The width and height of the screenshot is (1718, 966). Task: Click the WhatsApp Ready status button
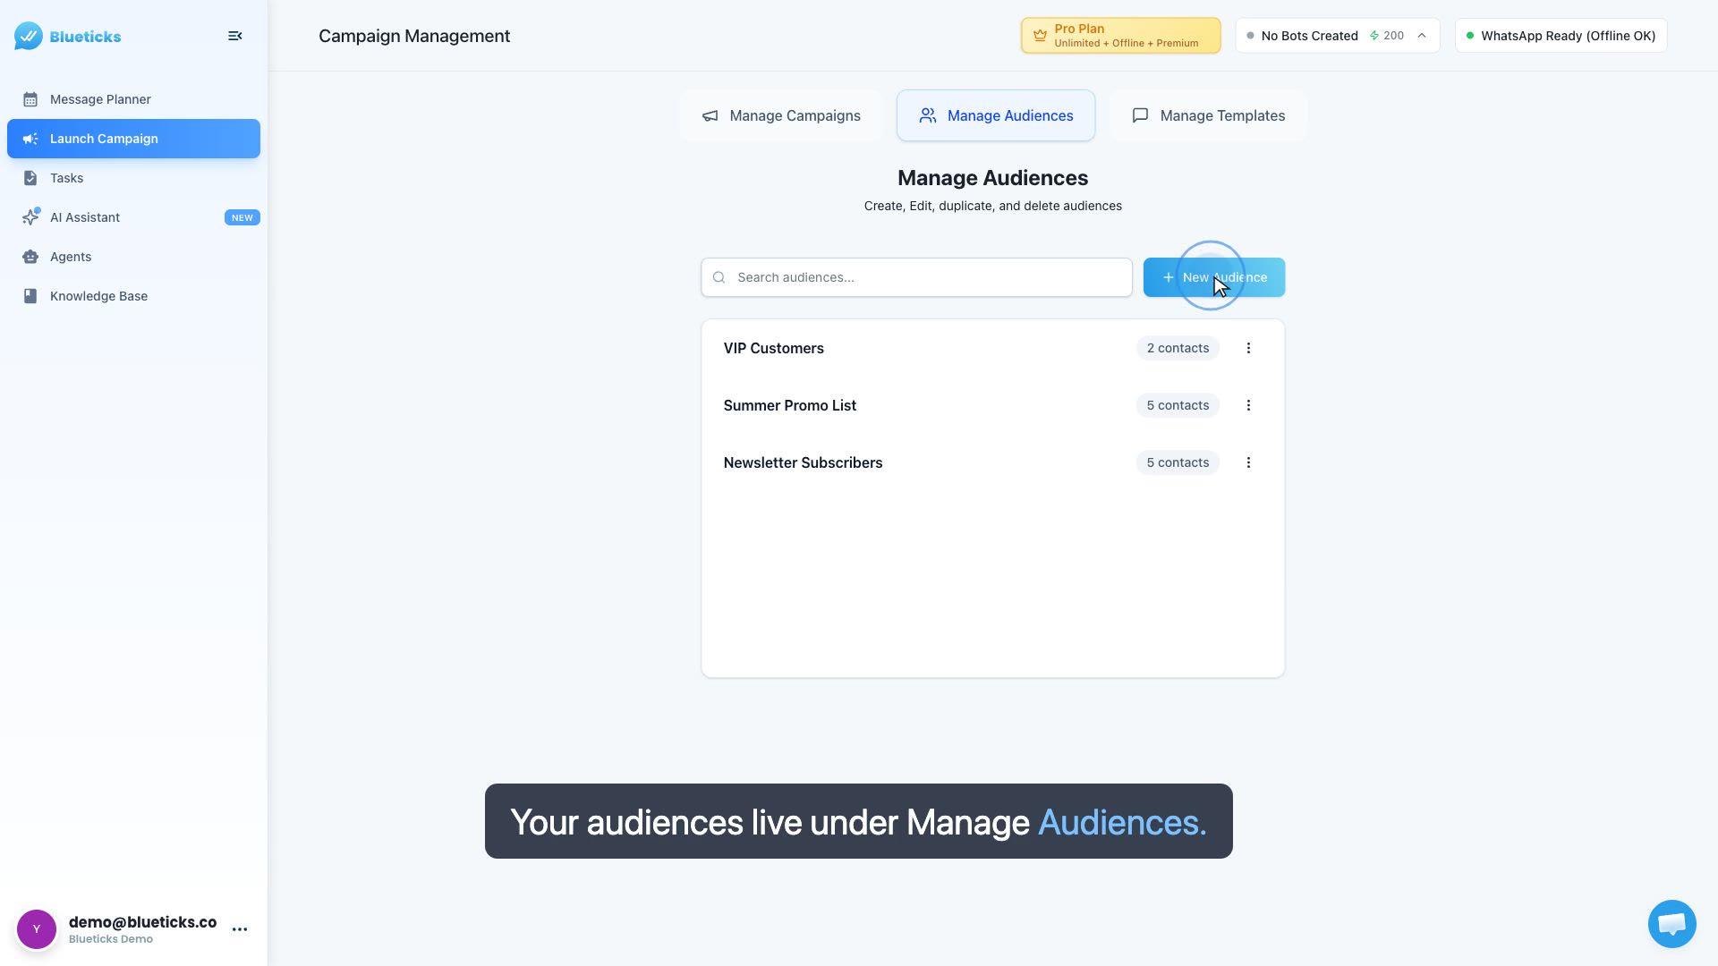point(1561,36)
